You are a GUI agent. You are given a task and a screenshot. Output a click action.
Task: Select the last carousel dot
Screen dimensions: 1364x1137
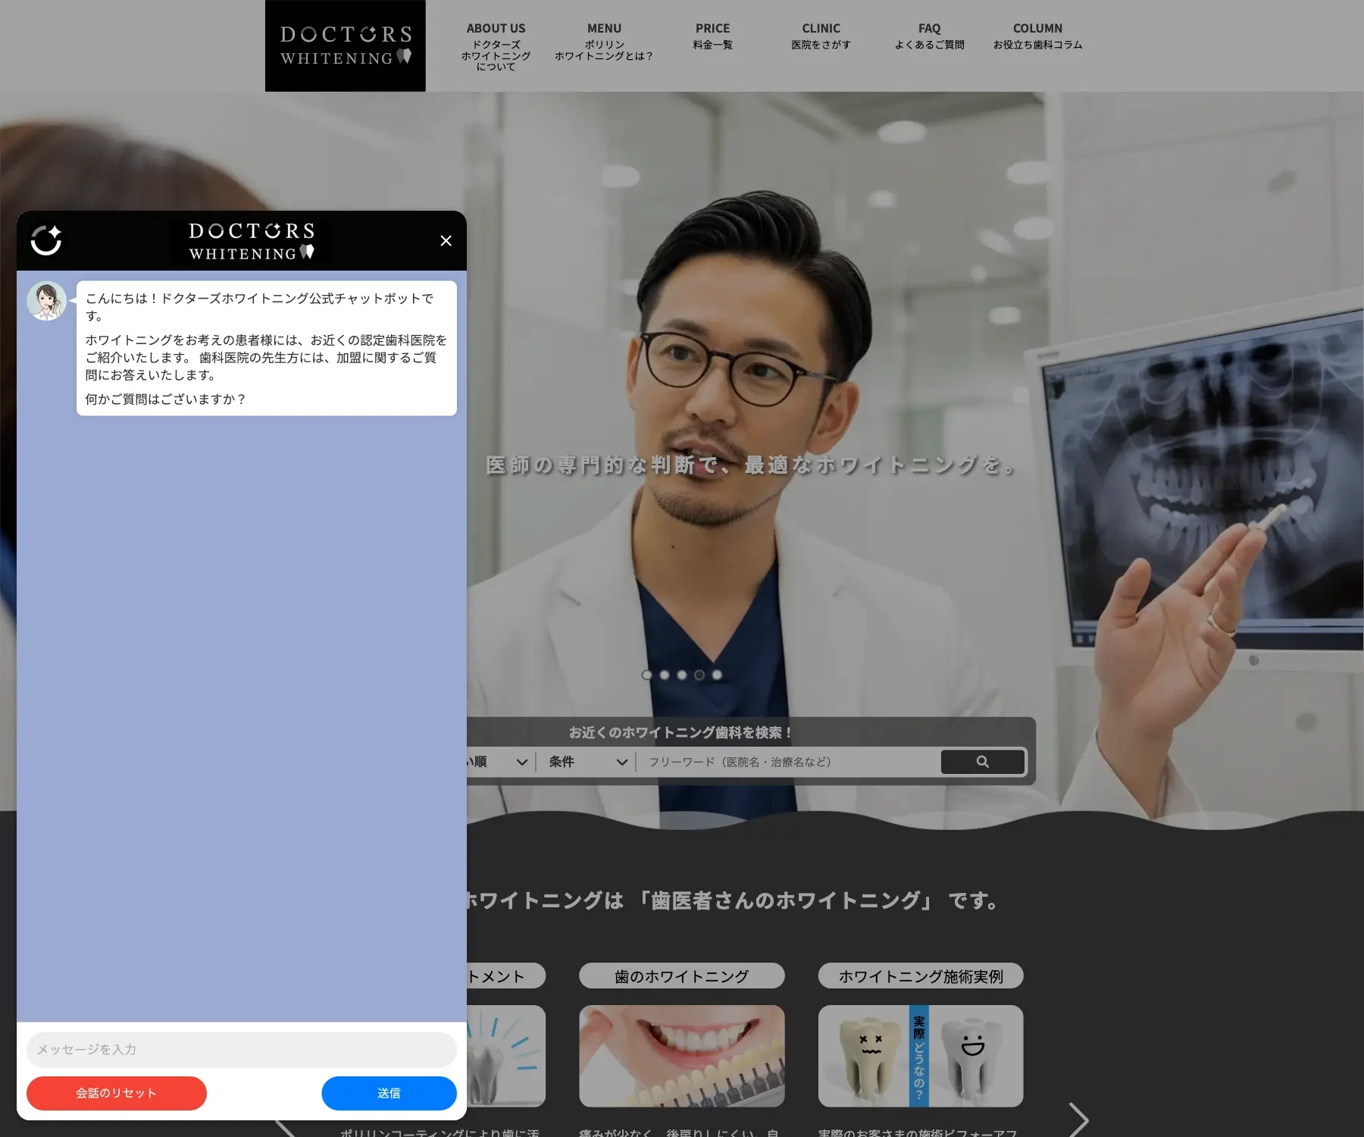coord(717,675)
